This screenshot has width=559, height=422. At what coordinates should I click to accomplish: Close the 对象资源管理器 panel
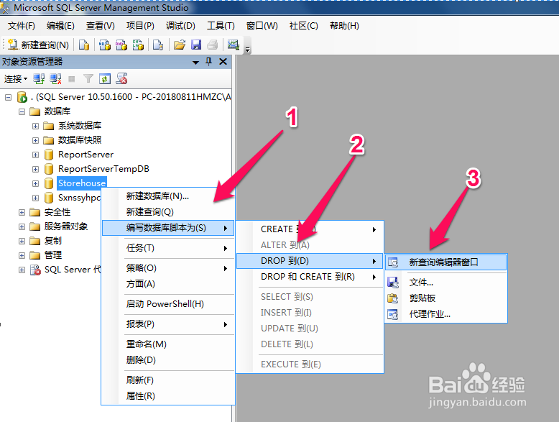pyautogui.click(x=223, y=62)
